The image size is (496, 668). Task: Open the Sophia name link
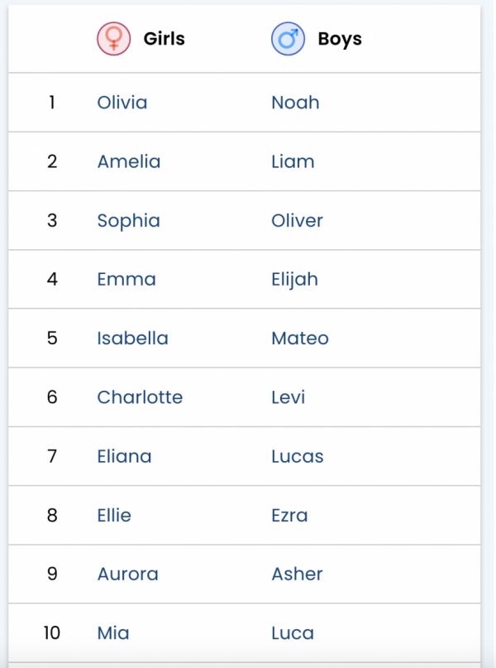128,221
